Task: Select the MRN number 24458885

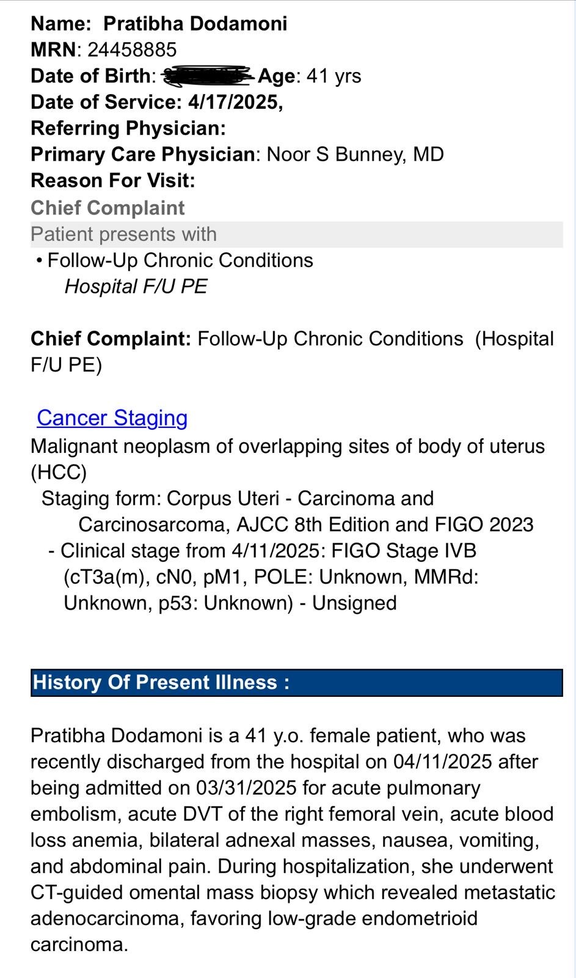Action: [132, 50]
